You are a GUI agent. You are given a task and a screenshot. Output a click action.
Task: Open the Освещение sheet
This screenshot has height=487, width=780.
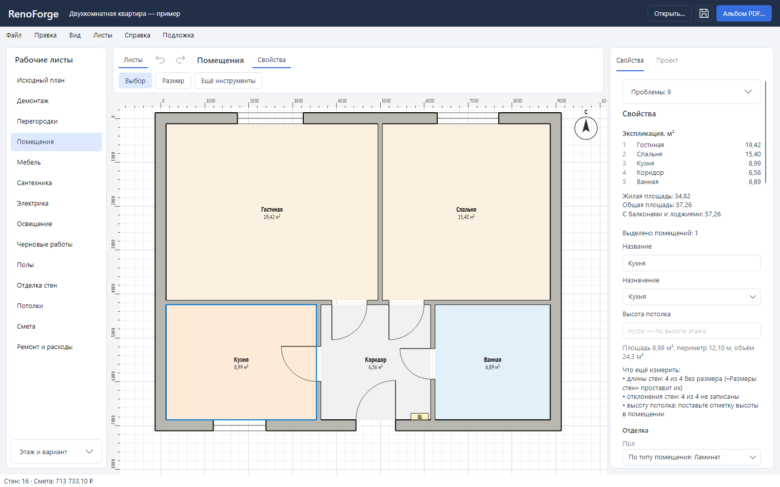(x=56, y=224)
